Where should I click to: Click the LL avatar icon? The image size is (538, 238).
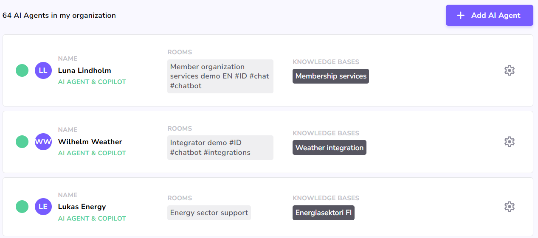43,70
